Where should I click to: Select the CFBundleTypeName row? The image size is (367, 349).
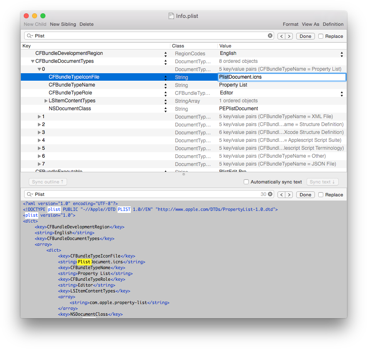(183, 85)
